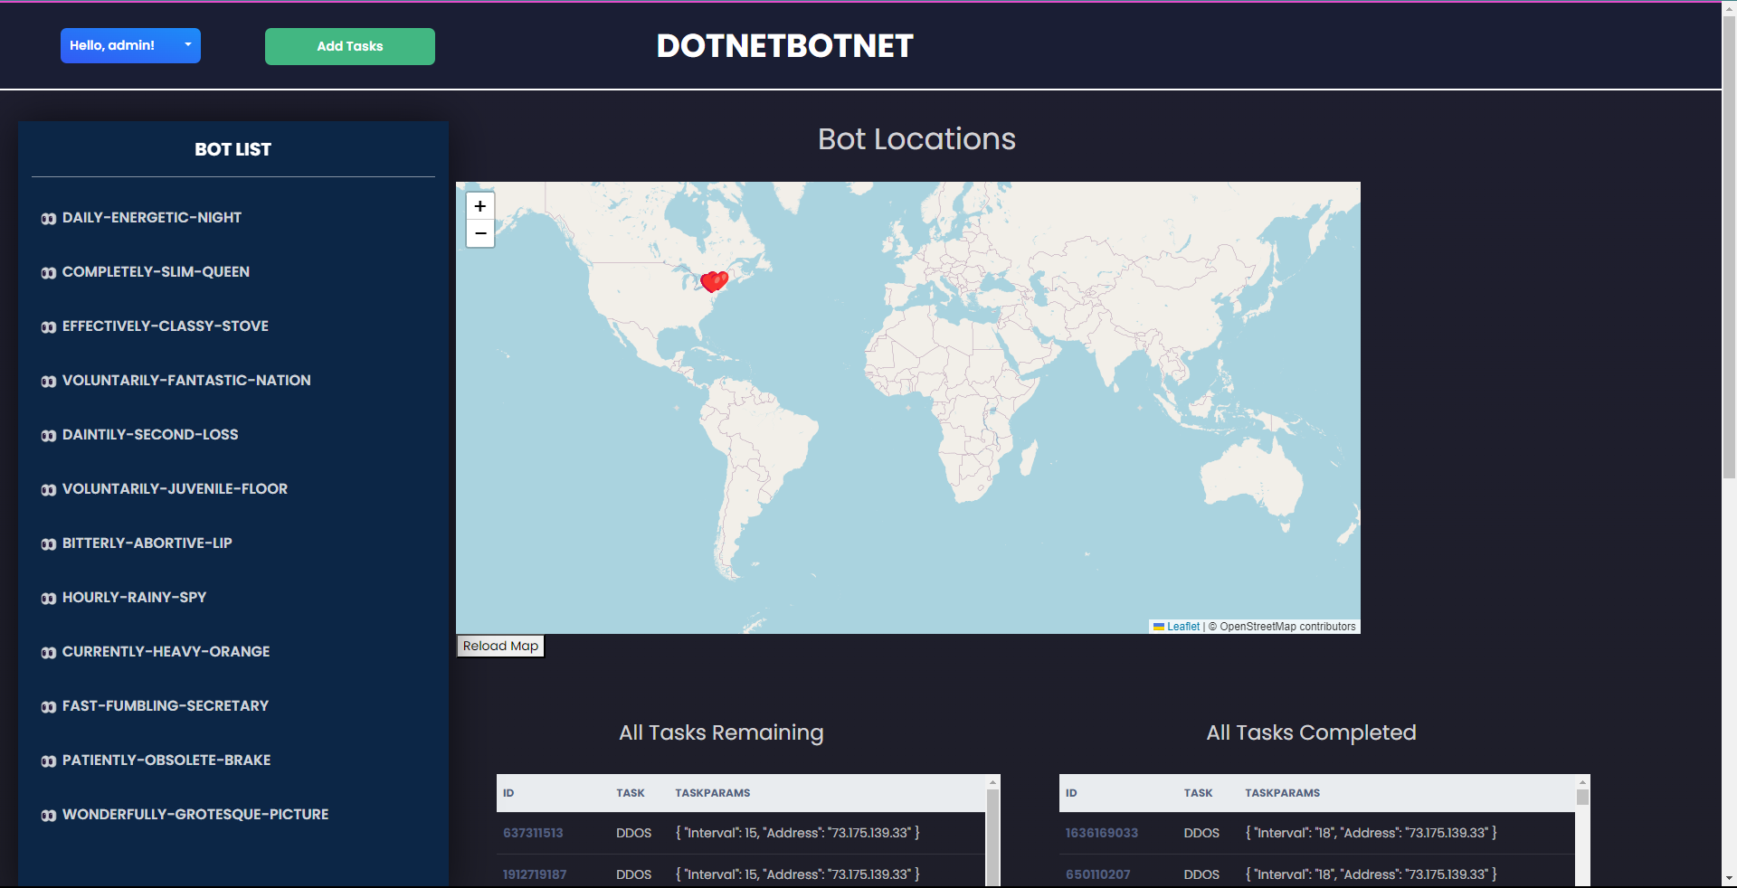
Task: Open the Hello, admin! dropdown menu
Action: (130, 45)
